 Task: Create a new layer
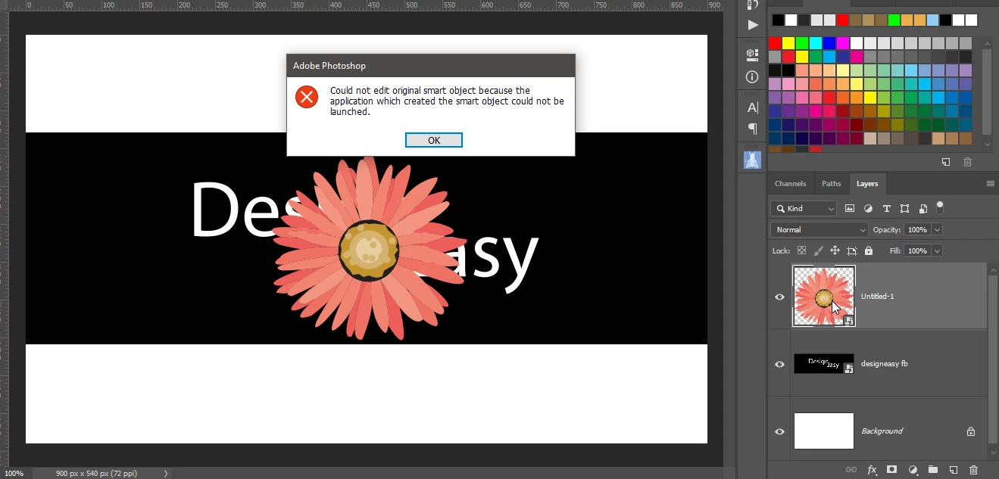click(954, 470)
